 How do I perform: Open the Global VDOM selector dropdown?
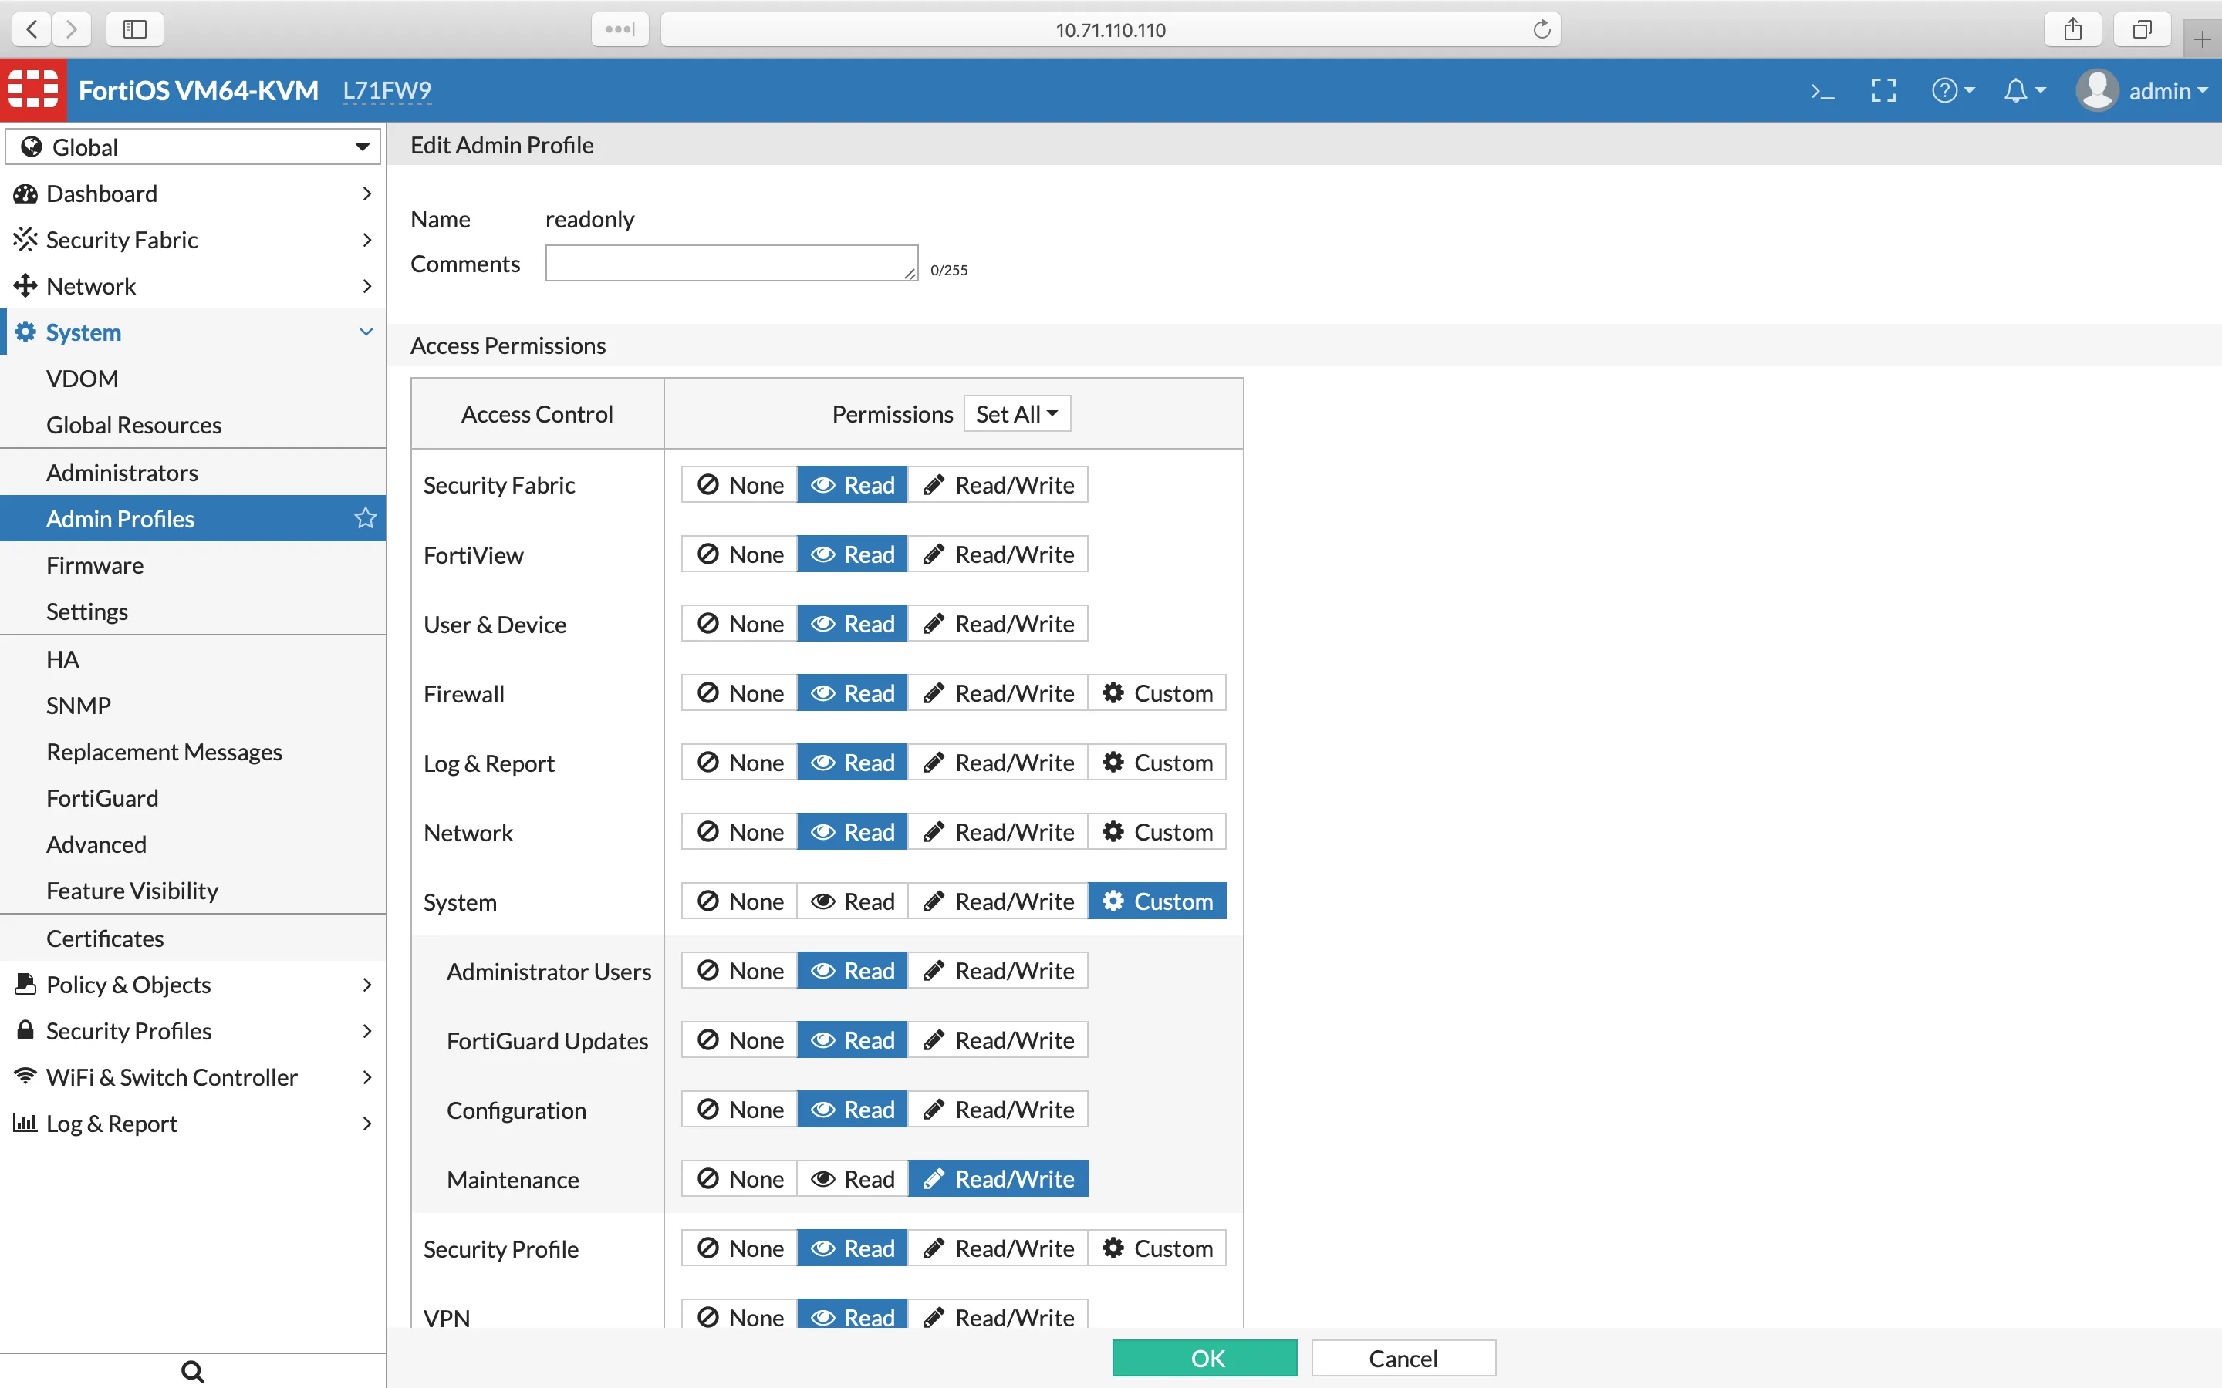[x=193, y=147]
